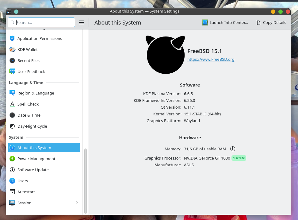
Task: Open the Autostart entry text
Action: (x=26, y=192)
